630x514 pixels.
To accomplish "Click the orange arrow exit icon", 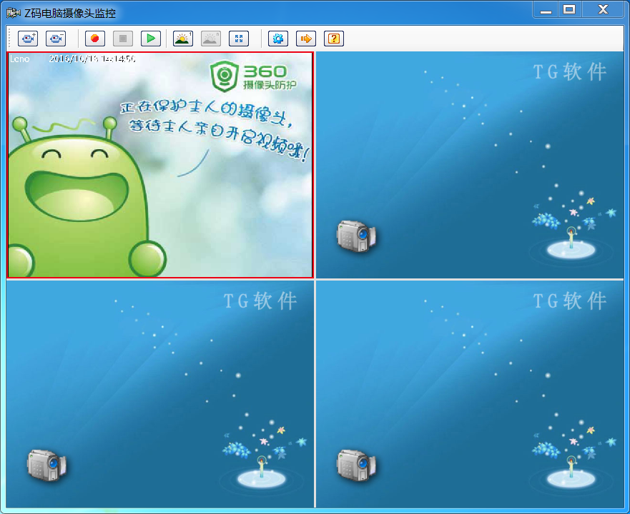I will (306, 39).
